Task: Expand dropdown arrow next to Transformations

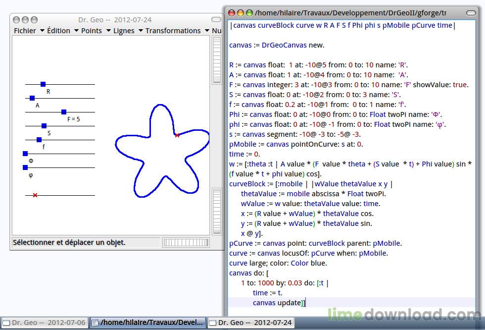Action: point(207,31)
